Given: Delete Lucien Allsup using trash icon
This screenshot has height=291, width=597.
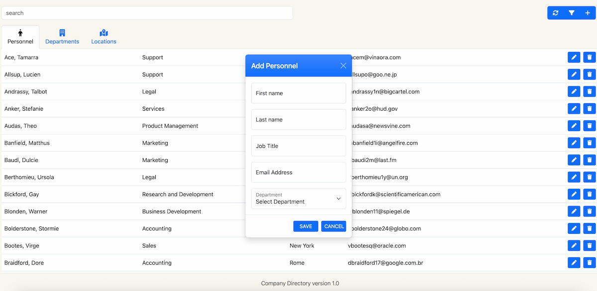Looking at the screenshot, I should pyautogui.click(x=590, y=74).
